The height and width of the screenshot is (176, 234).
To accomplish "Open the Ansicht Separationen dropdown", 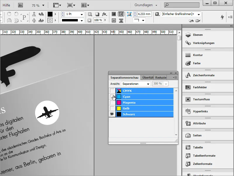I will point(136,84).
